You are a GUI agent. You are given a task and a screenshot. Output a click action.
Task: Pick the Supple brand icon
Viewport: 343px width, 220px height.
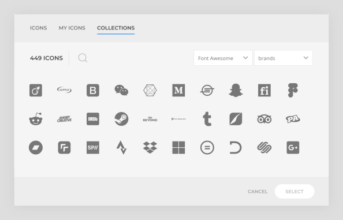click(64, 90)
